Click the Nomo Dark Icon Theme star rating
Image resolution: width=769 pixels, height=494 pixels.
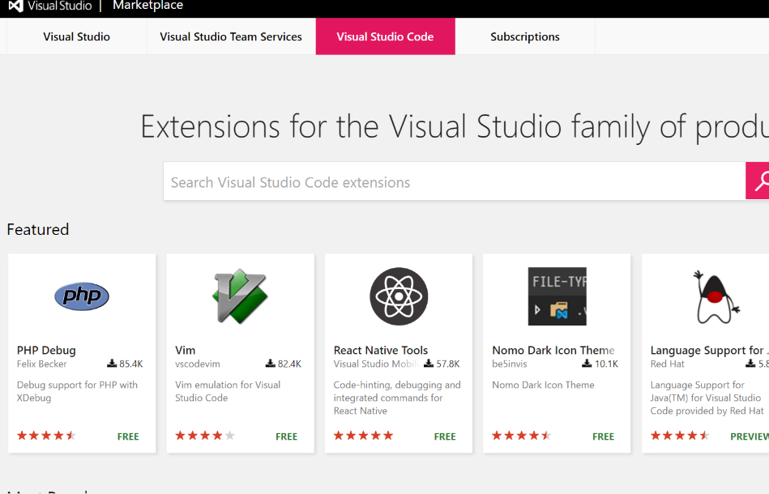522,435
